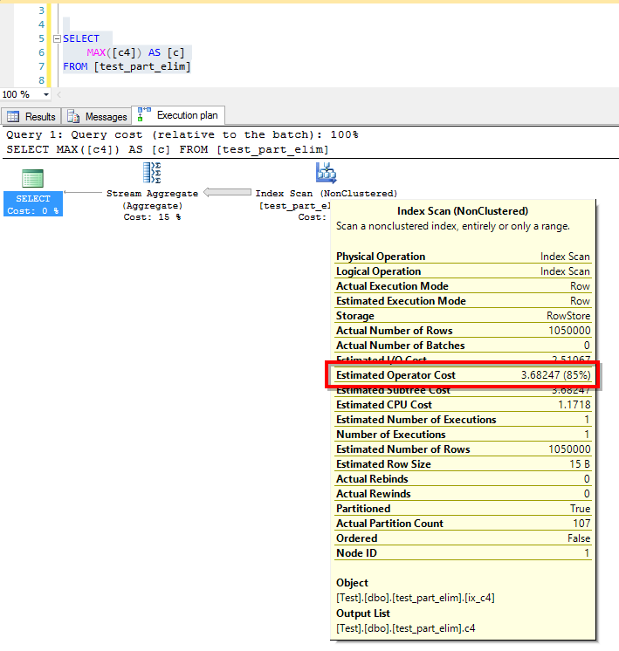The height and width of the screenshot is (651, 619).
Task: Open the 100 % zoom dropdown
Action: pos(46,94)
